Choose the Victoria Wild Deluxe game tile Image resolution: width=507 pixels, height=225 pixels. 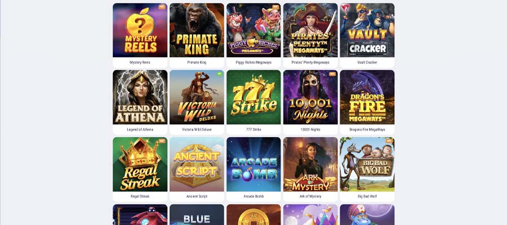coord(197,97)
